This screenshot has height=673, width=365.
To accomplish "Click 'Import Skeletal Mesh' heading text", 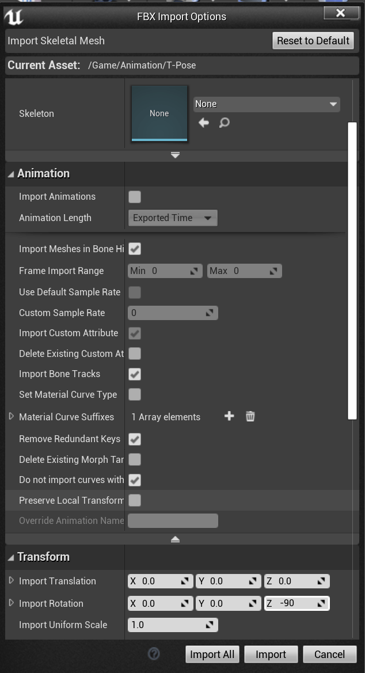I will click(56, 41).
